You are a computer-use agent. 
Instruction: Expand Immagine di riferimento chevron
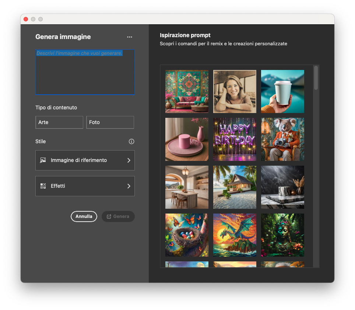[x=129, y=160]
